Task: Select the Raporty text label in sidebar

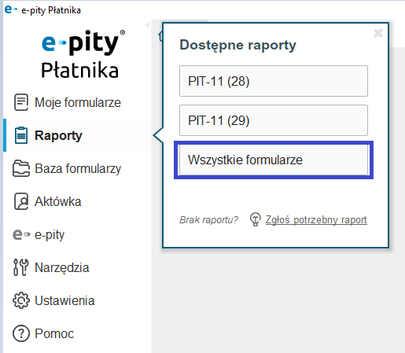Action: pos(58,135)
